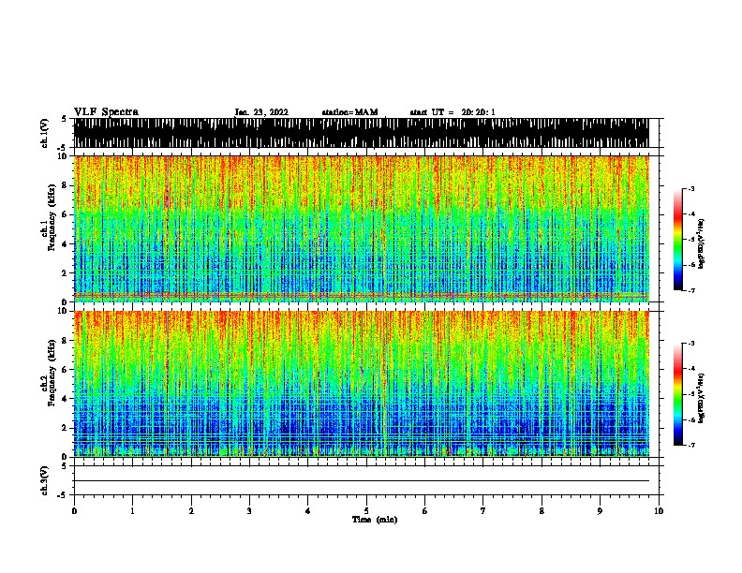Click the ch.3(V) axis label
The image size is (742, 573).
45,480
